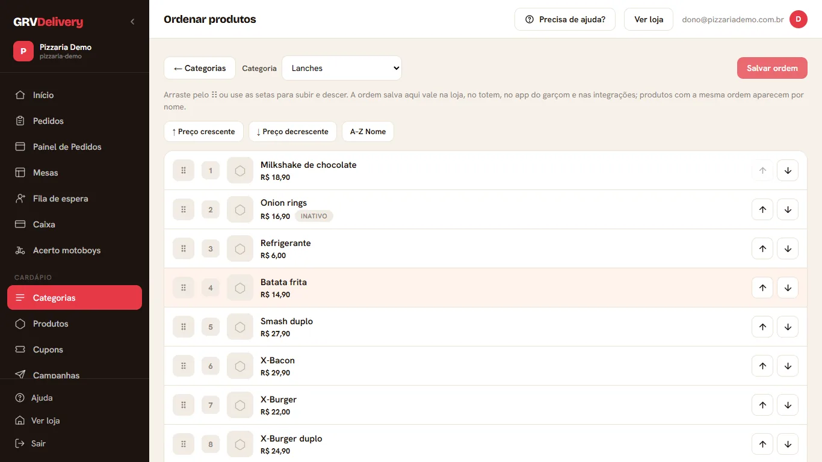Open Pedidos in the sidebar

pos(75,121)
